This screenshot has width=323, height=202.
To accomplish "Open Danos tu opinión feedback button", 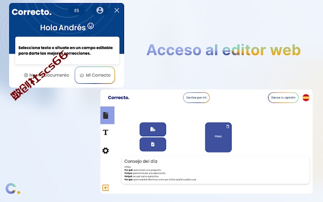I will pos(283,97).
